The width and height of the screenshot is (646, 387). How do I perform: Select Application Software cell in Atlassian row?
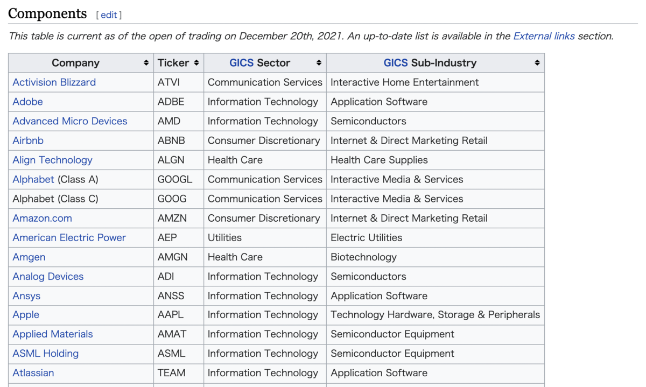pyautogui.click(x=436, y=373)
